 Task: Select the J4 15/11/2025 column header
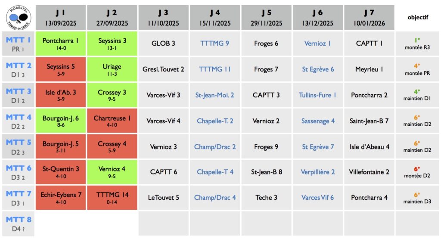tap(214, 18)
